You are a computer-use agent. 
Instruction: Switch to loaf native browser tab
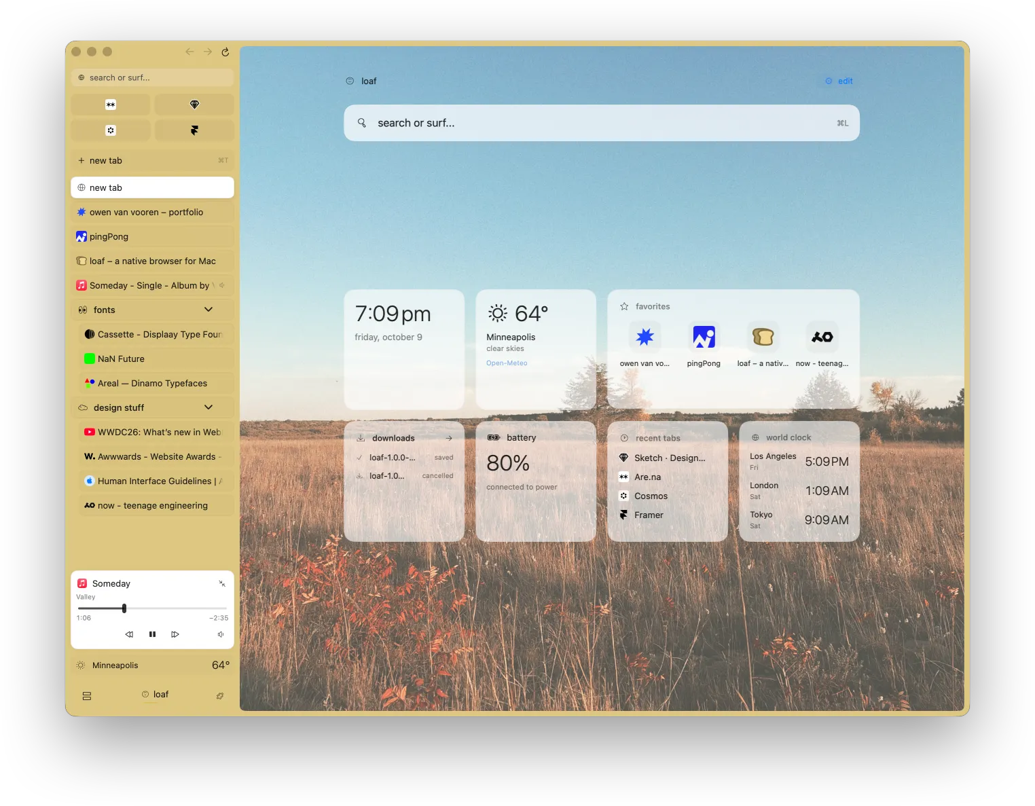[152, 261]
